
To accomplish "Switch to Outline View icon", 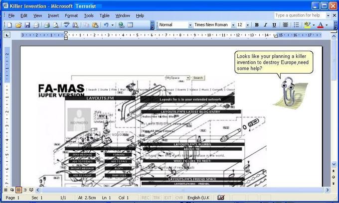I will (25, 190).
